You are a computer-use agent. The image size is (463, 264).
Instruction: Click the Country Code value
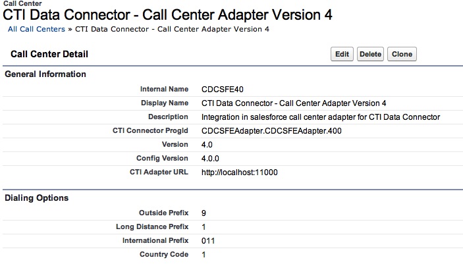[204, 254]
